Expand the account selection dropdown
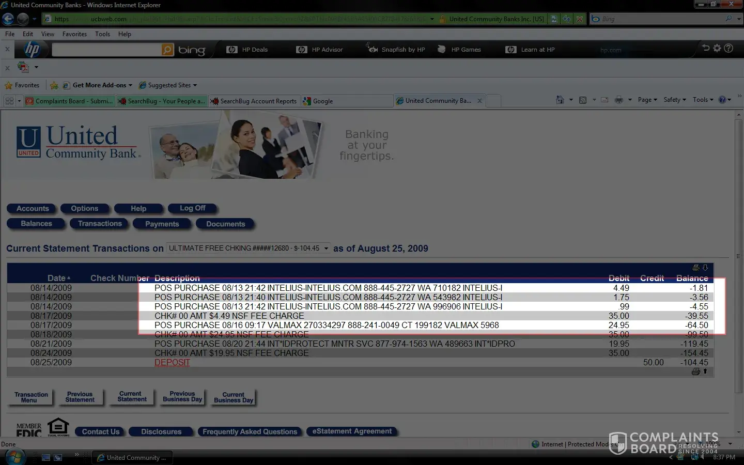Screen dimensions: 744x465 [326, 249]
